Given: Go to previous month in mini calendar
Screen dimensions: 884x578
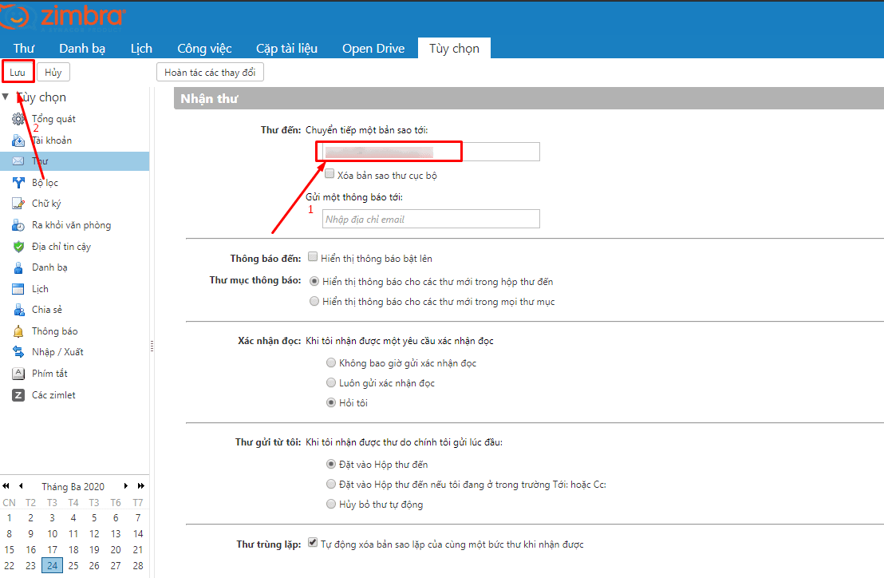Looking at the screenshot, I should pyautogui.click(x=21, y=486).
